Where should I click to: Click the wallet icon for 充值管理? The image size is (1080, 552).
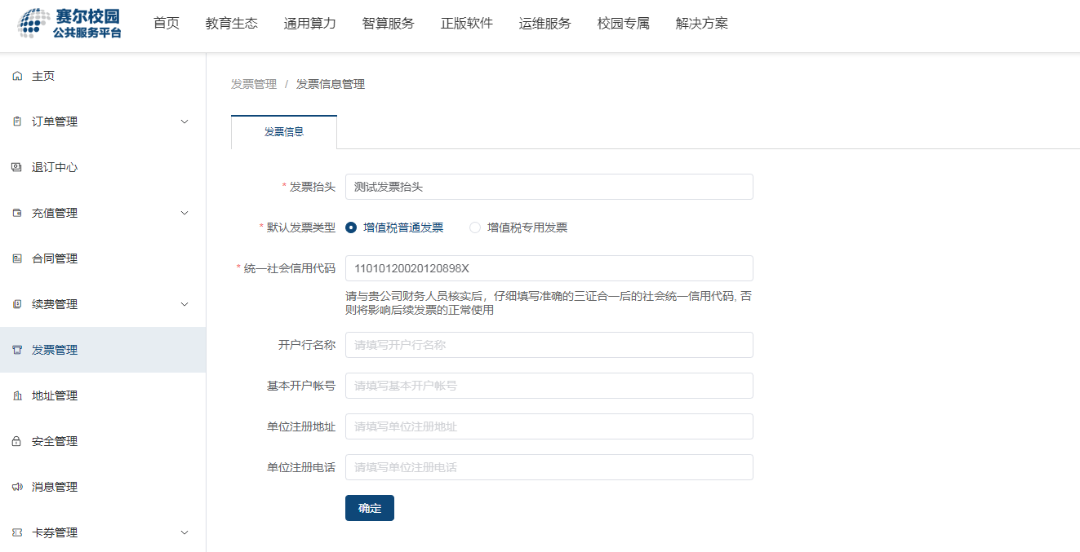(x=17, y=213)
